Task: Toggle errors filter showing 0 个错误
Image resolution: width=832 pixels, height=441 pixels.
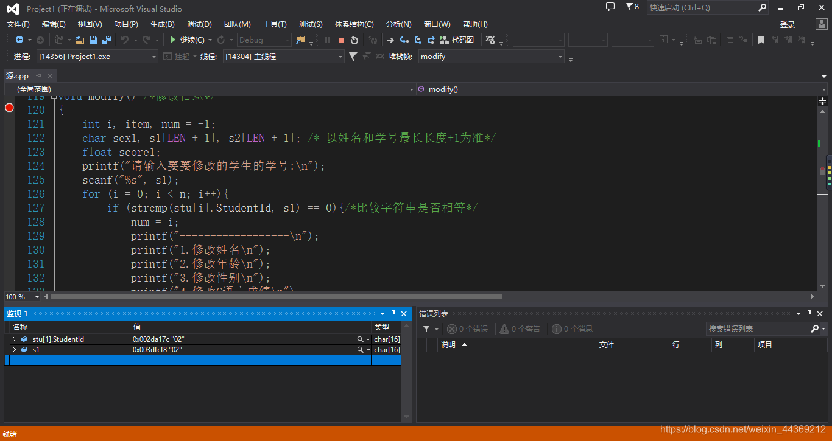Action: pyautogui.click(x=467, y=329)
